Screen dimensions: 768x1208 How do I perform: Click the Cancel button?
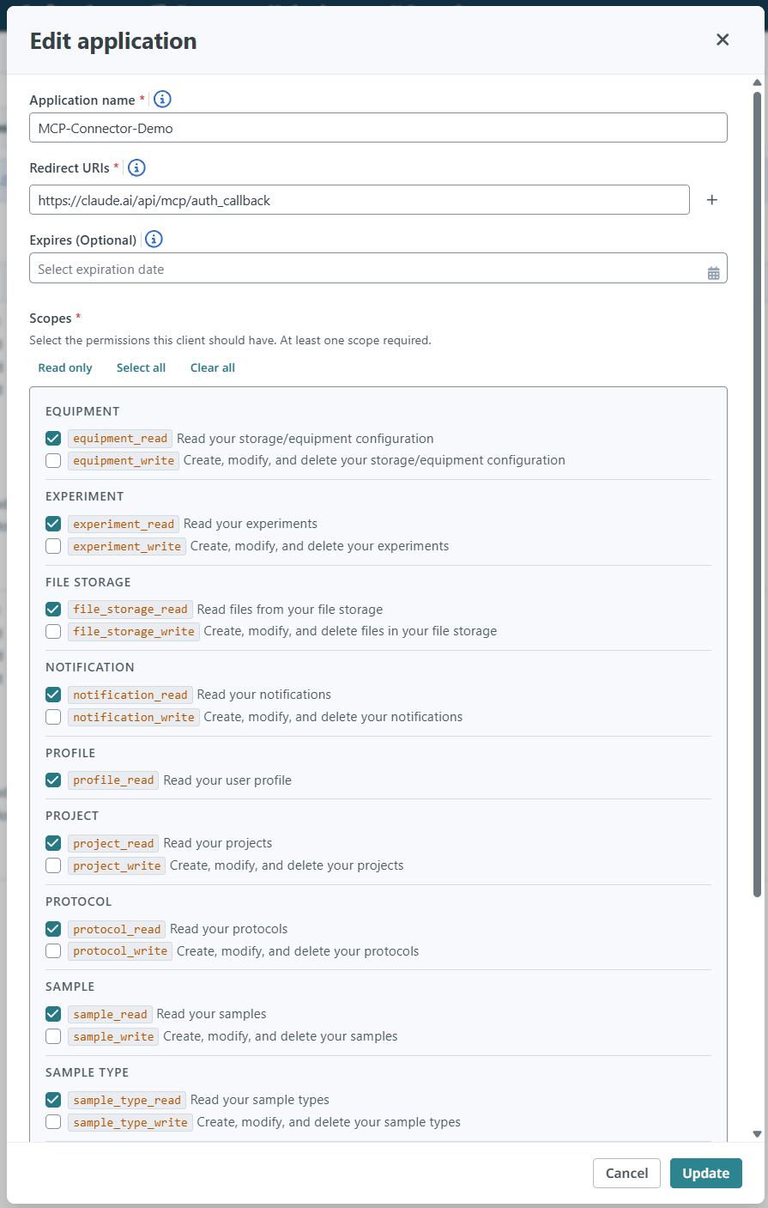click(626, 1173)
